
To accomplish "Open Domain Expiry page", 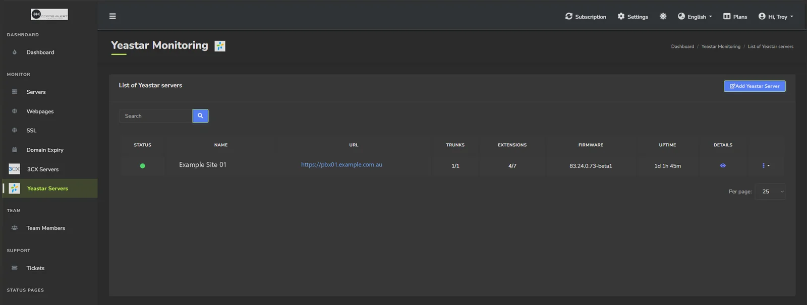I will [45, 150].
